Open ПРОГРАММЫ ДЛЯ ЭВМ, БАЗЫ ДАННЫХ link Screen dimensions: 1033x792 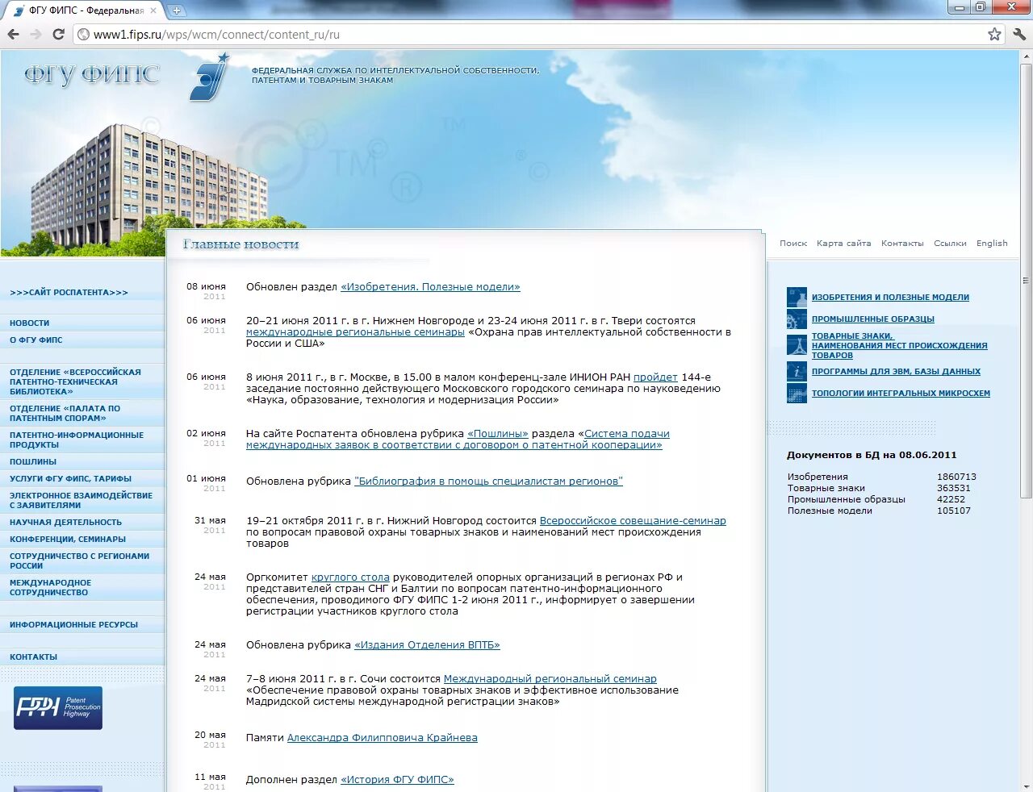click(x=896, y=372)
